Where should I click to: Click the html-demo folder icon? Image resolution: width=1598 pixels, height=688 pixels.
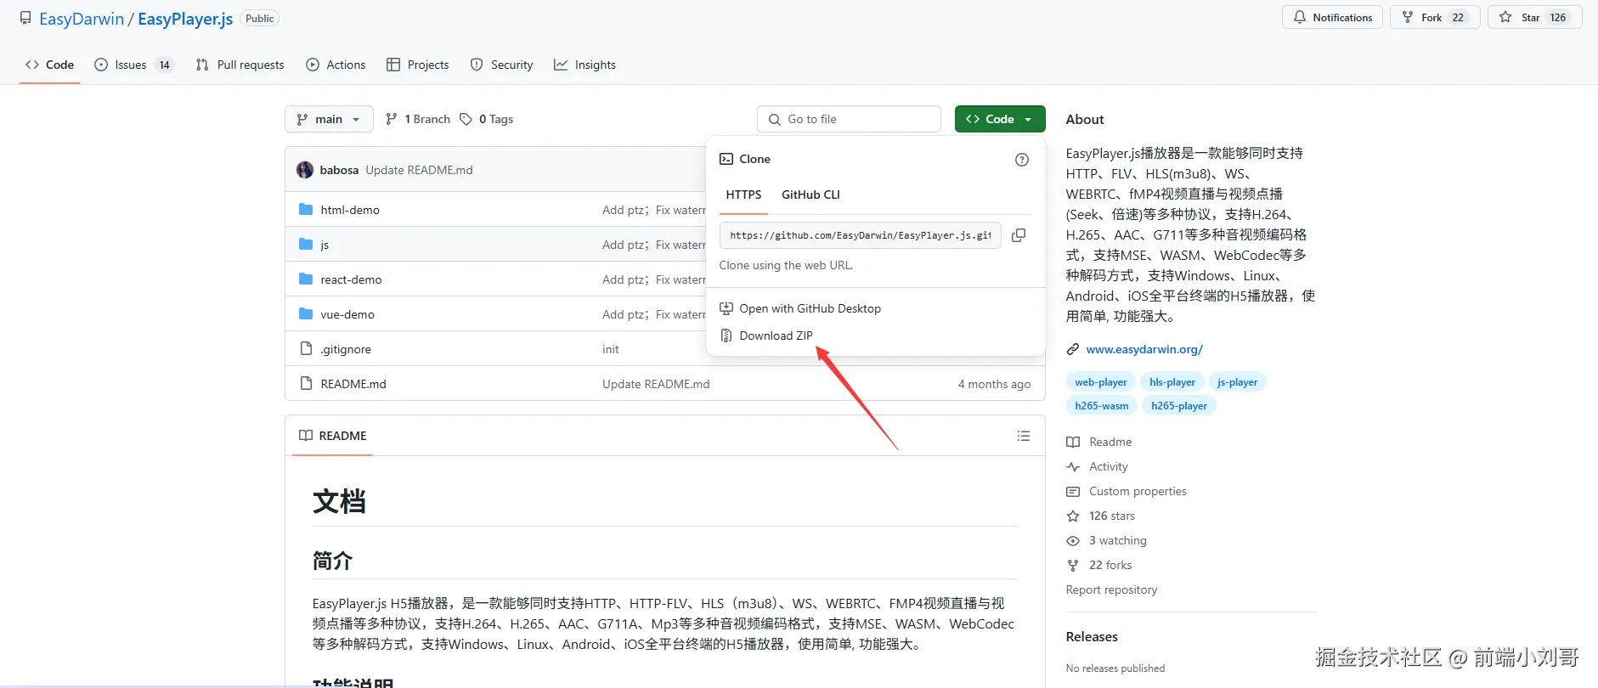click(x=306, y=209)
